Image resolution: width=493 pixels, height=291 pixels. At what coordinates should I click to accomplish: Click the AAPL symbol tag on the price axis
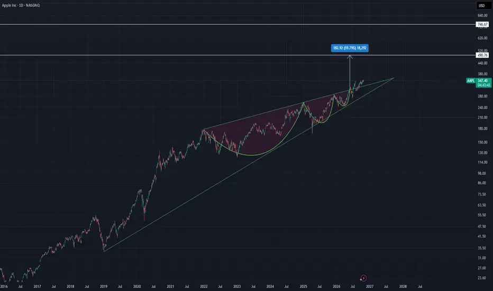pos(471,81)
